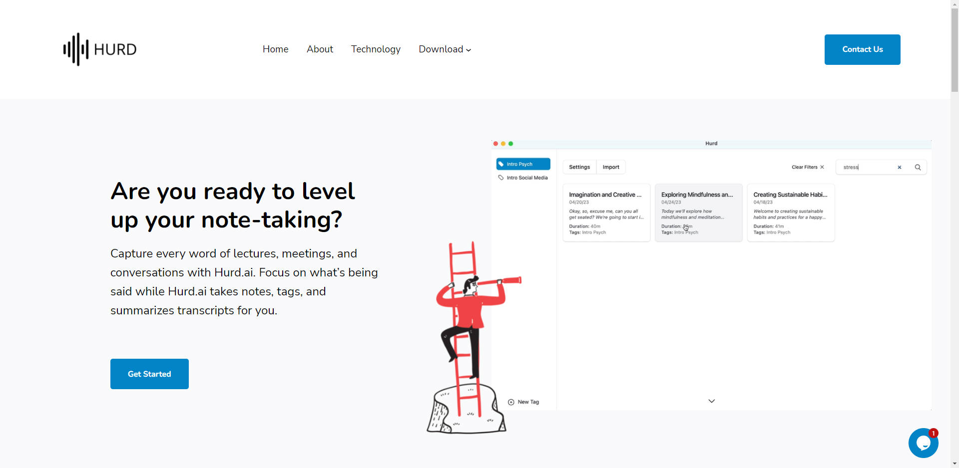Open the Settings tab in Hurd app
The height and width of the screenshot is (468, 959).
pyautogui.click(x=579, y=167)
